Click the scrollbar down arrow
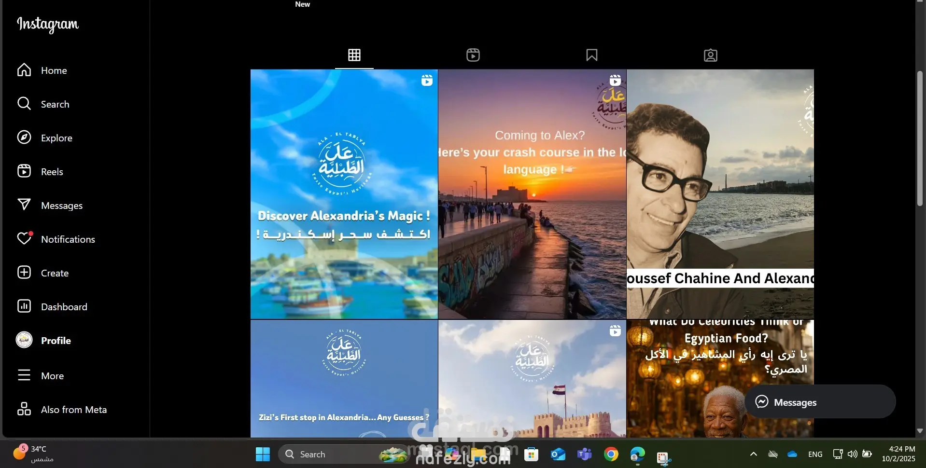The height and width of the screenshot is (468, 926). click(x=920, y=431)
